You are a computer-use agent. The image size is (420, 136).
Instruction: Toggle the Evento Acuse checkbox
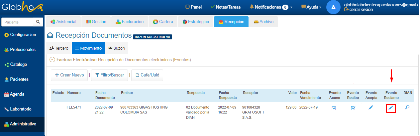pyautogui.click(x=334, y=108)
